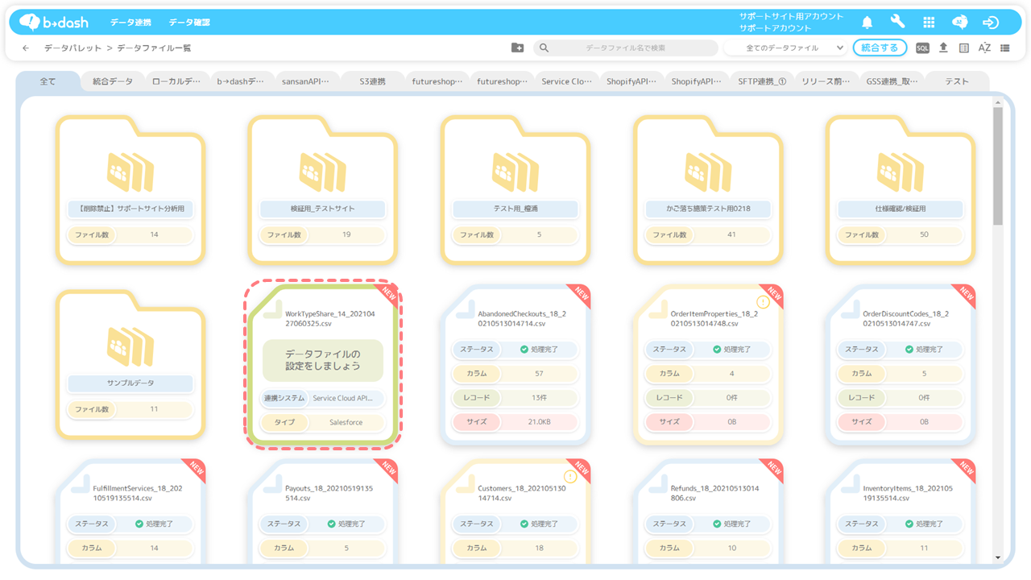Click the green check beside OrderDiscountCodes 処理完了
The width and height of the screenshot is (1031, 580).
pyautogui.click(x=909, y=350)
